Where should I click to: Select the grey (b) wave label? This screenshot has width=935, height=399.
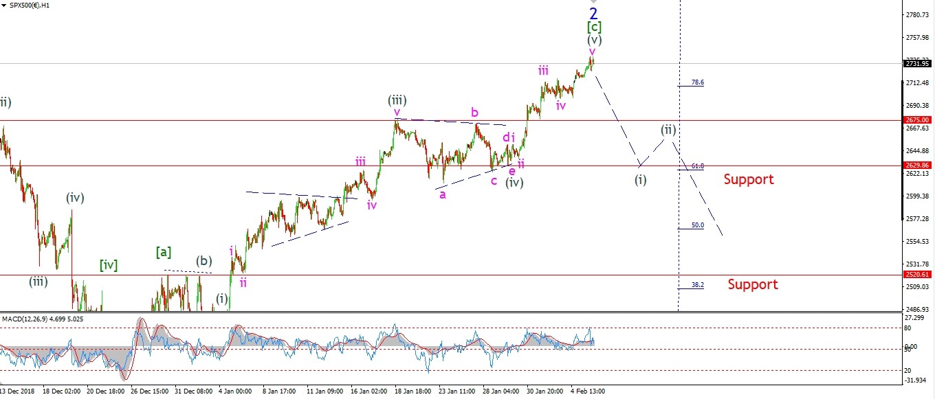coord(203,261)
